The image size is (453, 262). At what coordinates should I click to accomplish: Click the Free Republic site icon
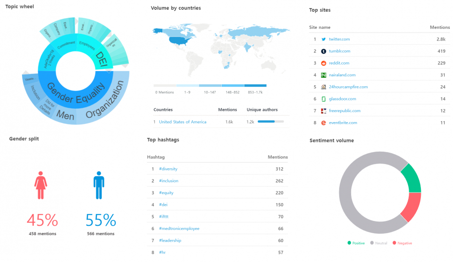(324, 111)
